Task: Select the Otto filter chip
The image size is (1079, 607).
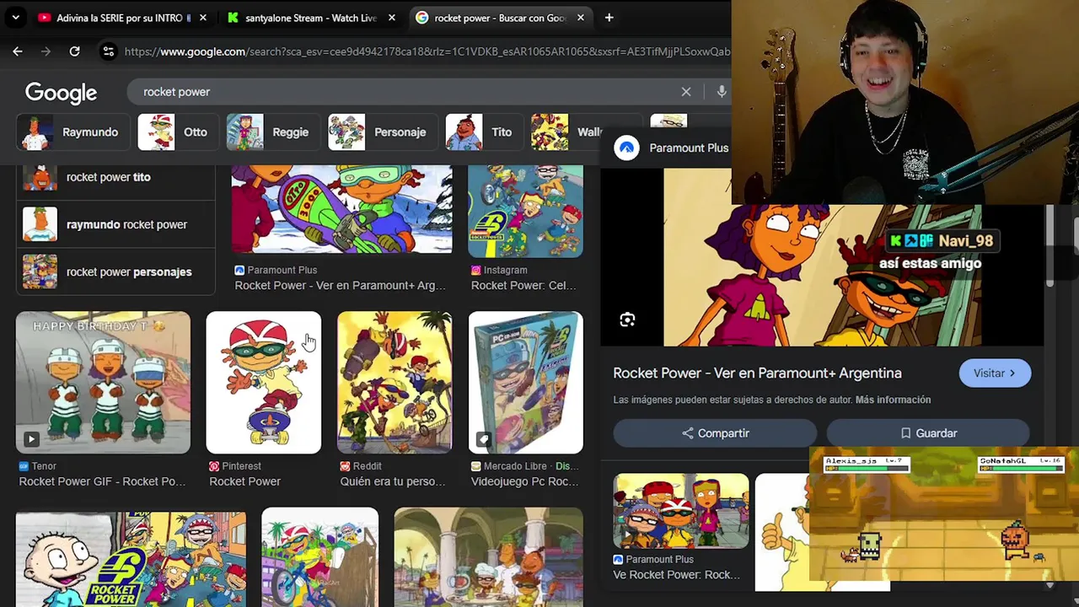Action: pyautogui.click(x=177, y=132)
